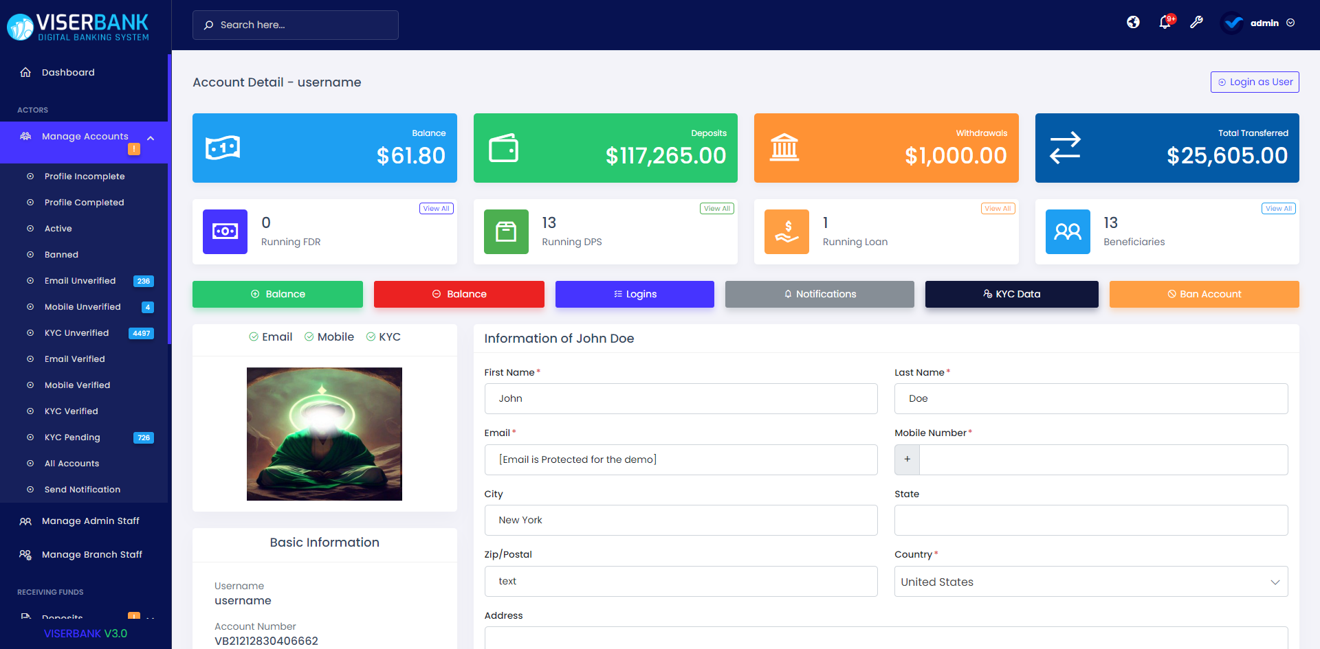Select KYC Pending from the sidebar

74,437
